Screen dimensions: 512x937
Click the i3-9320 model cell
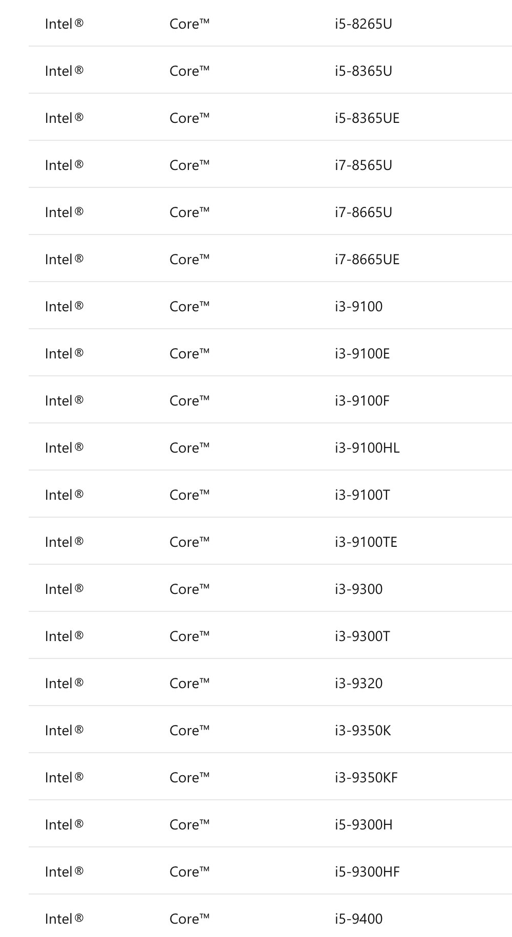359,684
